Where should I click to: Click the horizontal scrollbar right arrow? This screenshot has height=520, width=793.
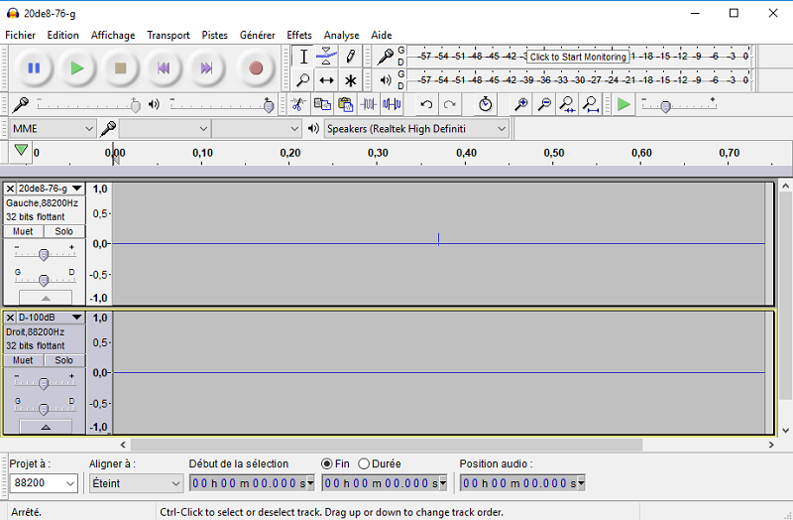pos(771,445)
